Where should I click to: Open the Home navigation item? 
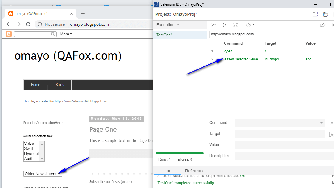tap(35, 85)
